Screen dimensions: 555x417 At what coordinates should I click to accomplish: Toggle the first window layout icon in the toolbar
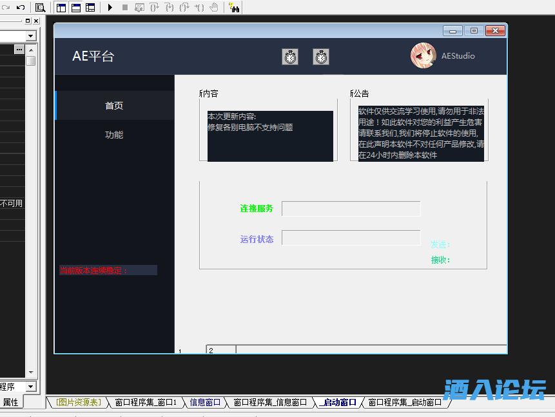coord(61,8)
